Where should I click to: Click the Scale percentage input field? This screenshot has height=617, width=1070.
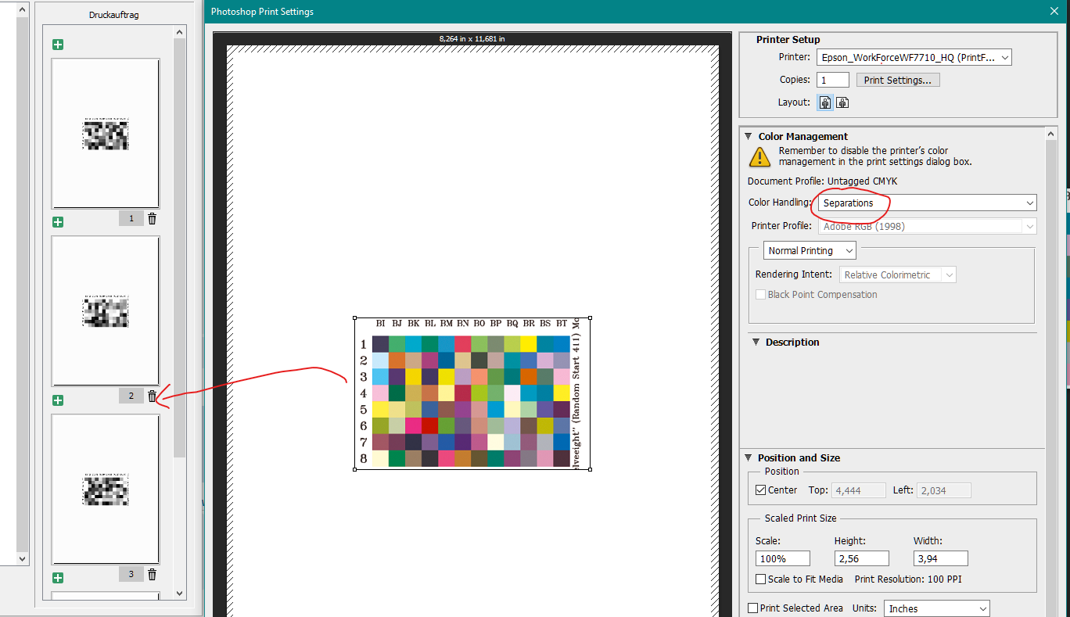(x=782, y=558)
